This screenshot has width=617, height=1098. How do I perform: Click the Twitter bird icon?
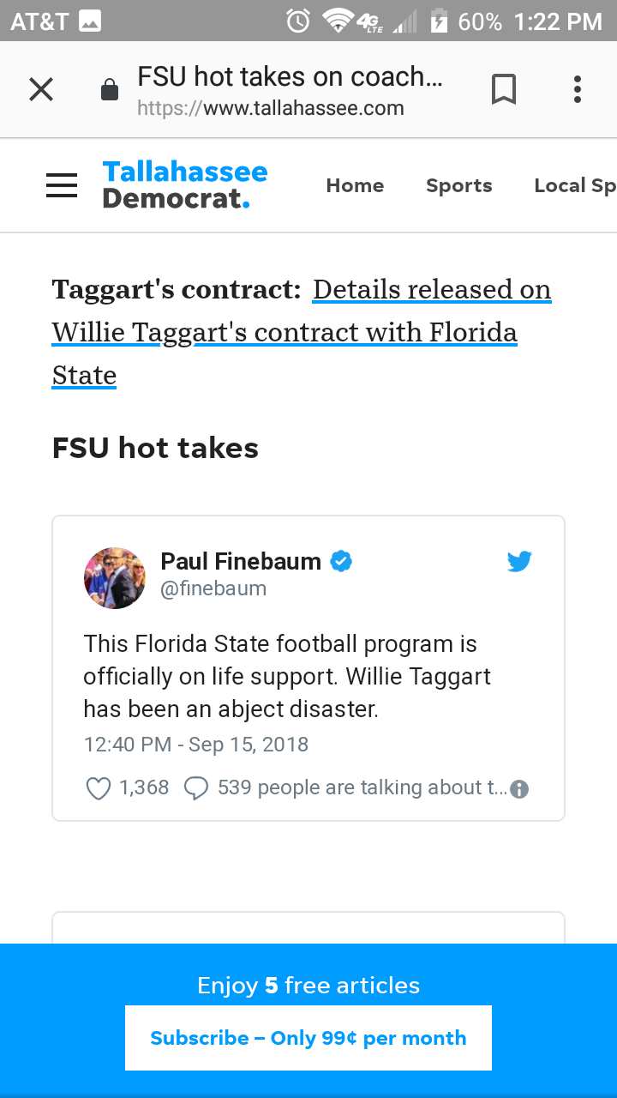coord(519,562)
